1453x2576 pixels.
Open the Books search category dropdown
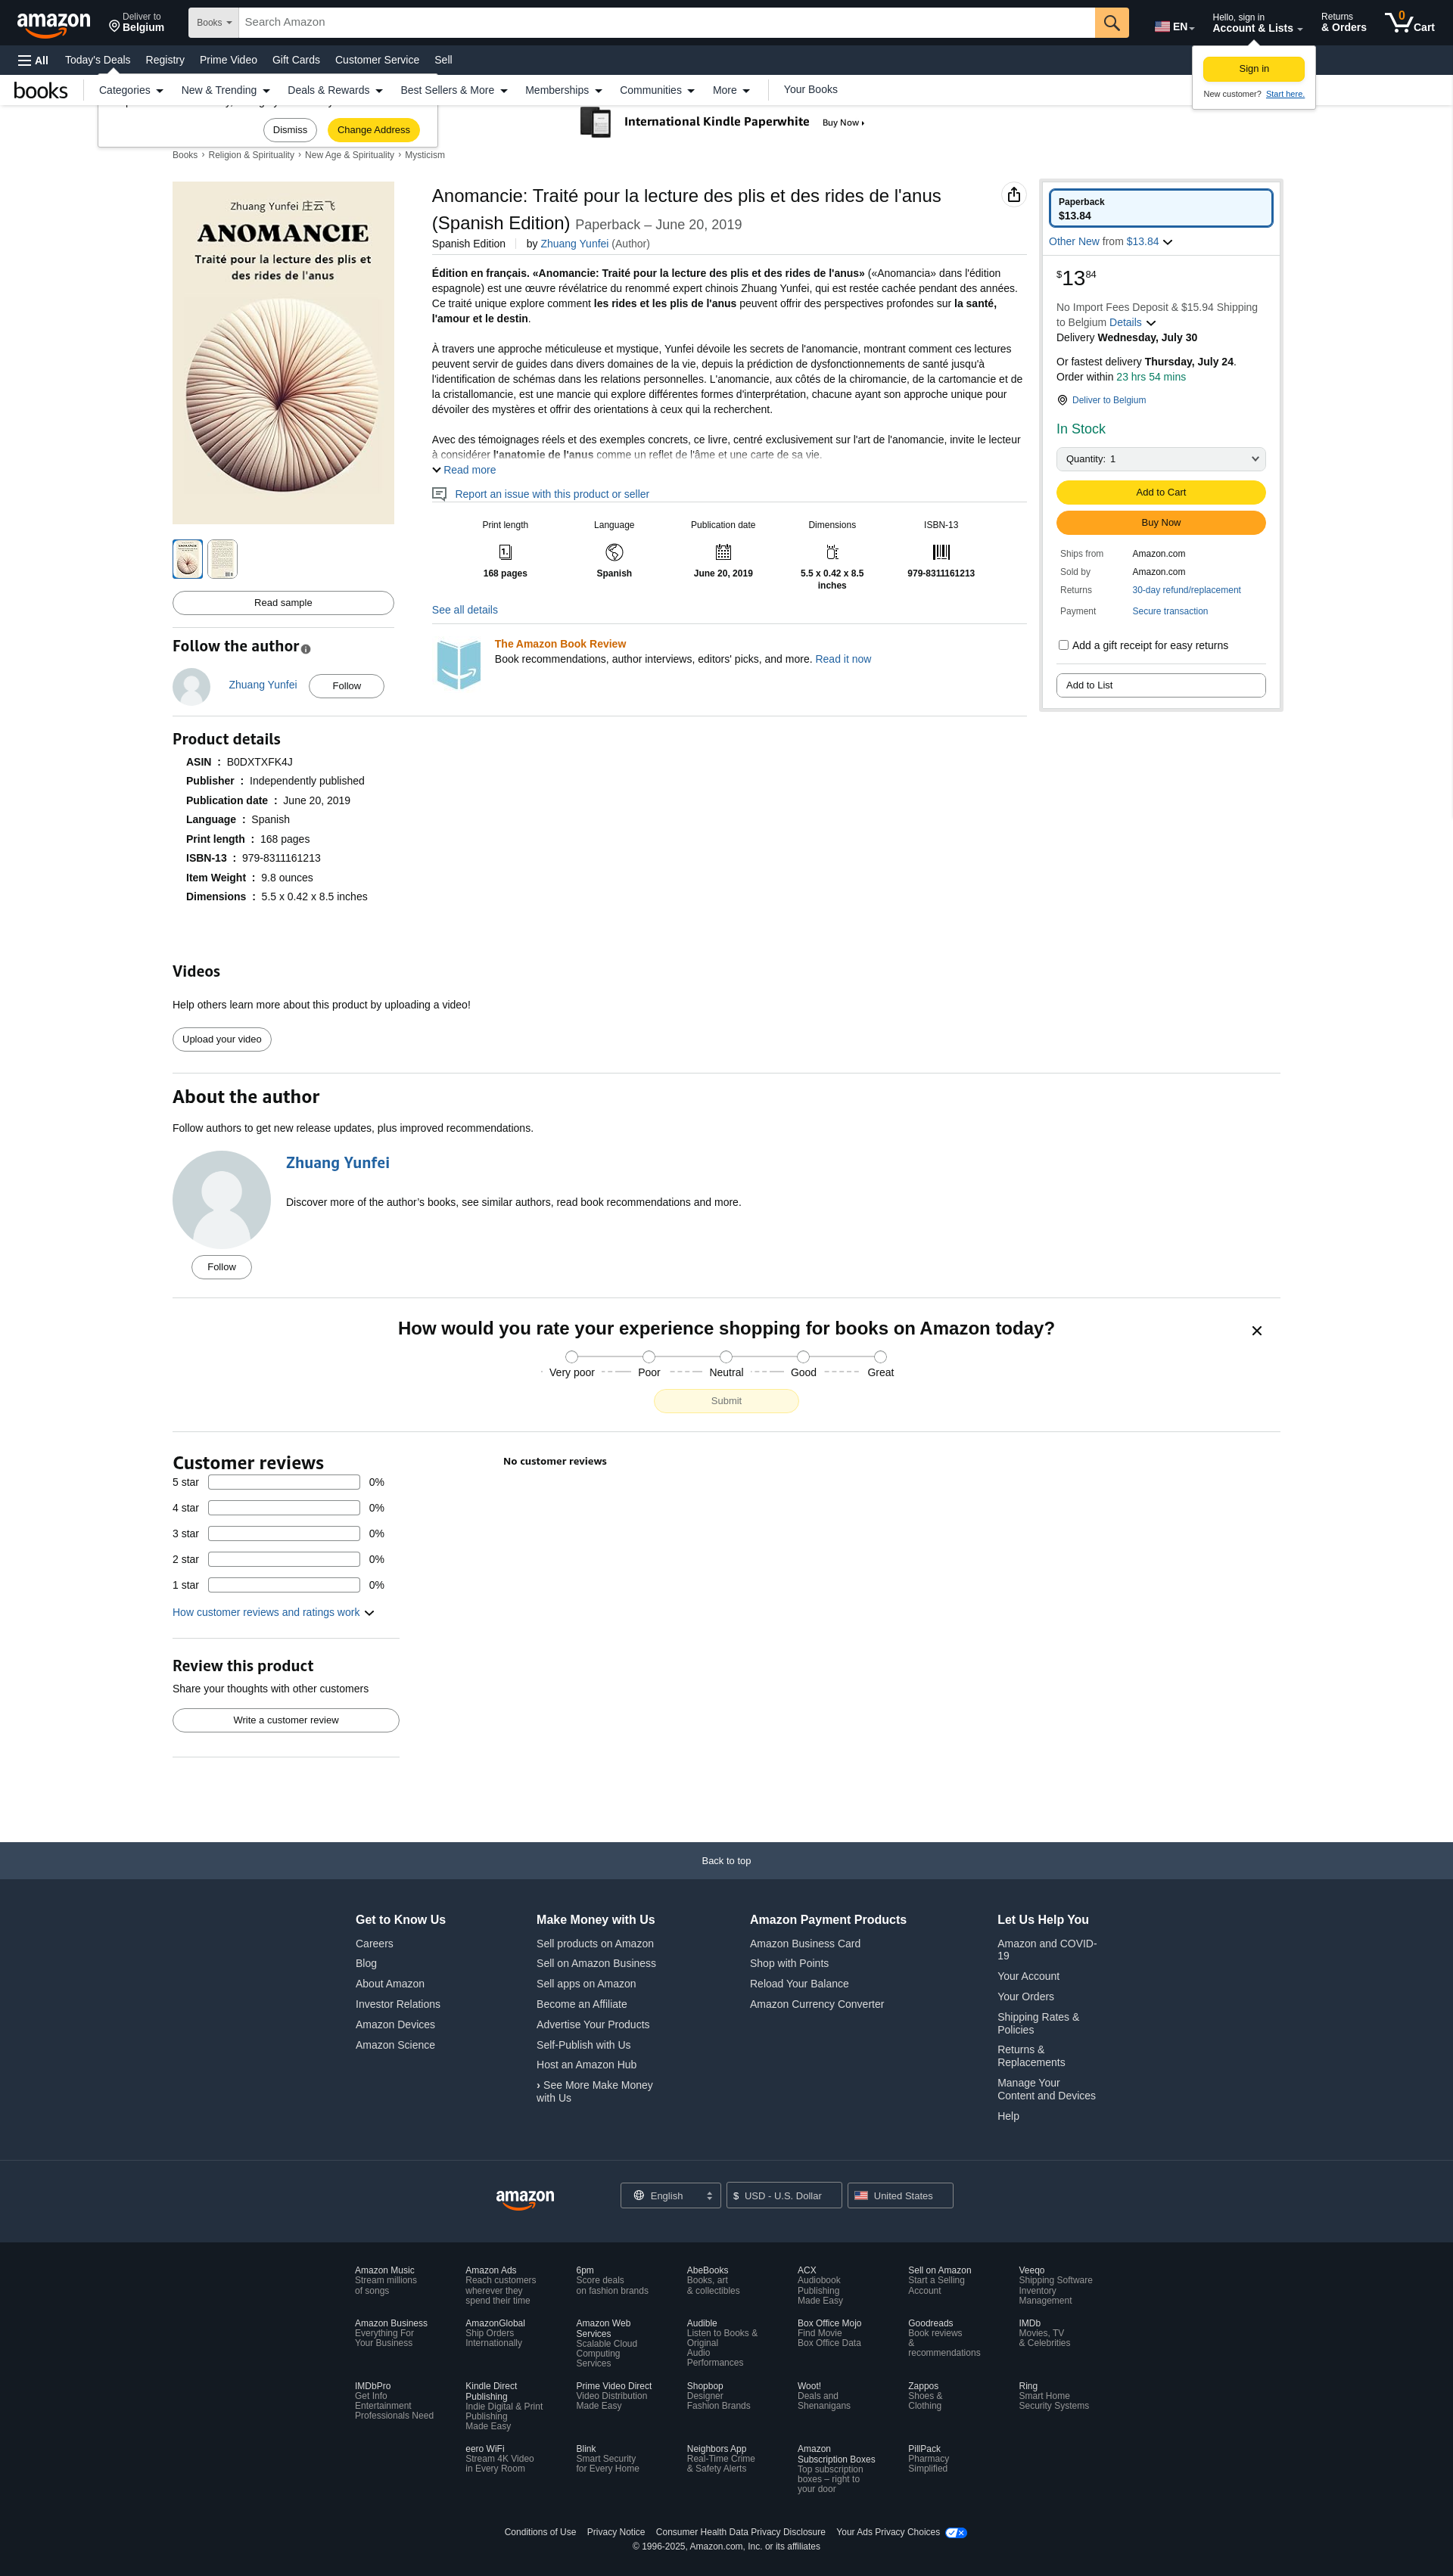point(213,22)
